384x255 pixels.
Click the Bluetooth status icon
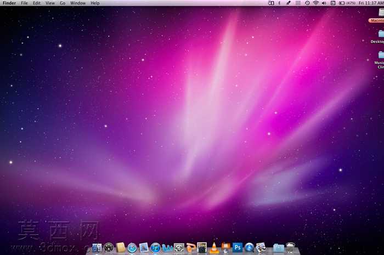[x=279, y=3]
